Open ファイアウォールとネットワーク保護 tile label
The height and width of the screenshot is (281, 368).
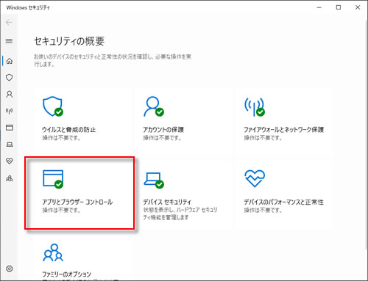(284, 129)
